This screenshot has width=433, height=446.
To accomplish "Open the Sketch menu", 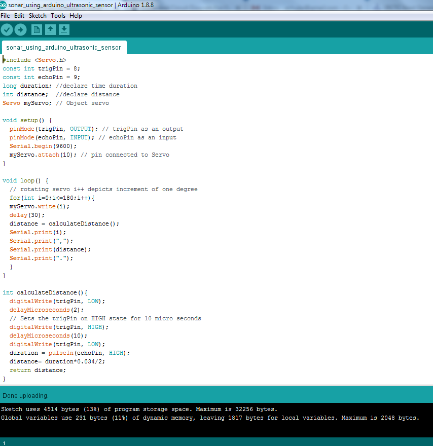I will point(38,16).
